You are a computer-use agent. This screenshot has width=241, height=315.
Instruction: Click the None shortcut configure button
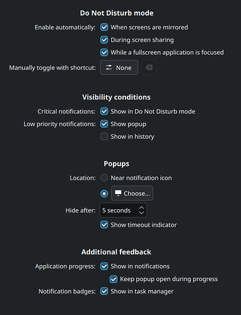119,67
